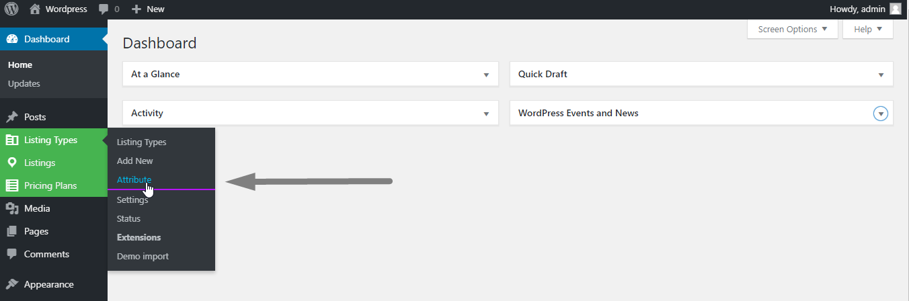Click the Media icon in sidebar

12,208
